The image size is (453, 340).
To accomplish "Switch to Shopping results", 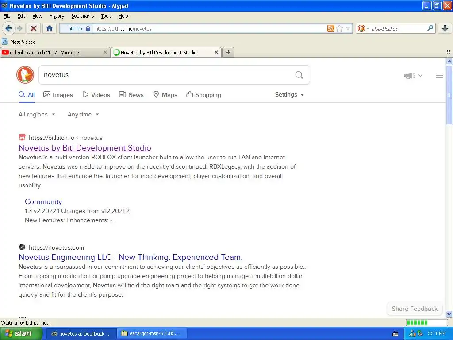I will [x=203, y=95].
